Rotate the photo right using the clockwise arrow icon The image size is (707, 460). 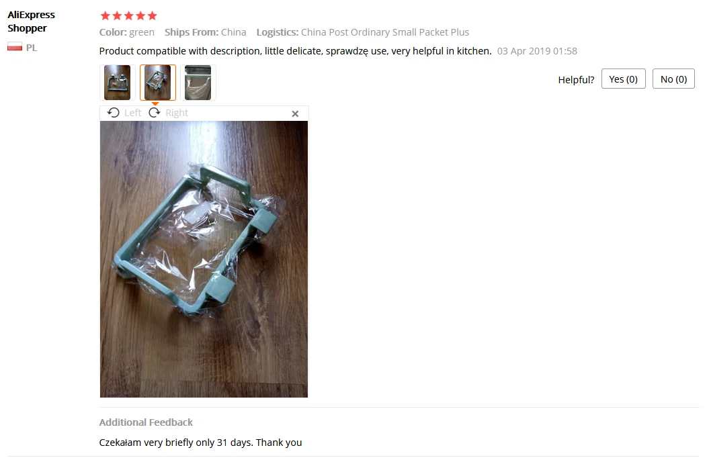click(x=155, y=113)
